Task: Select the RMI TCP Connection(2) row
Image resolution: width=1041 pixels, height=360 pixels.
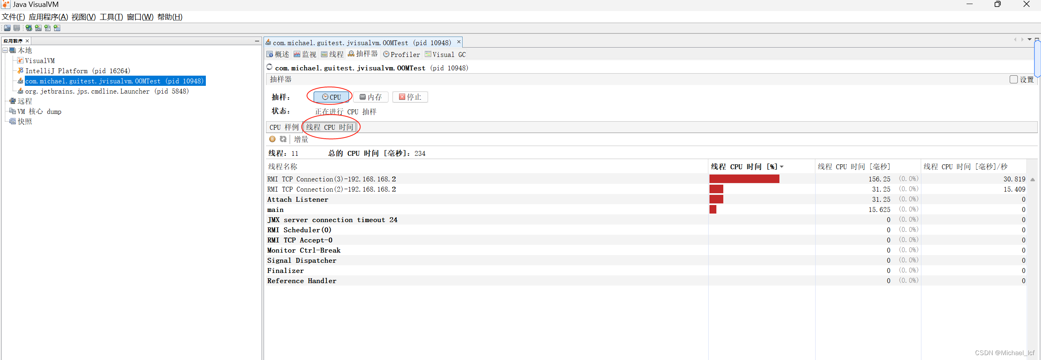Action: 646,189
